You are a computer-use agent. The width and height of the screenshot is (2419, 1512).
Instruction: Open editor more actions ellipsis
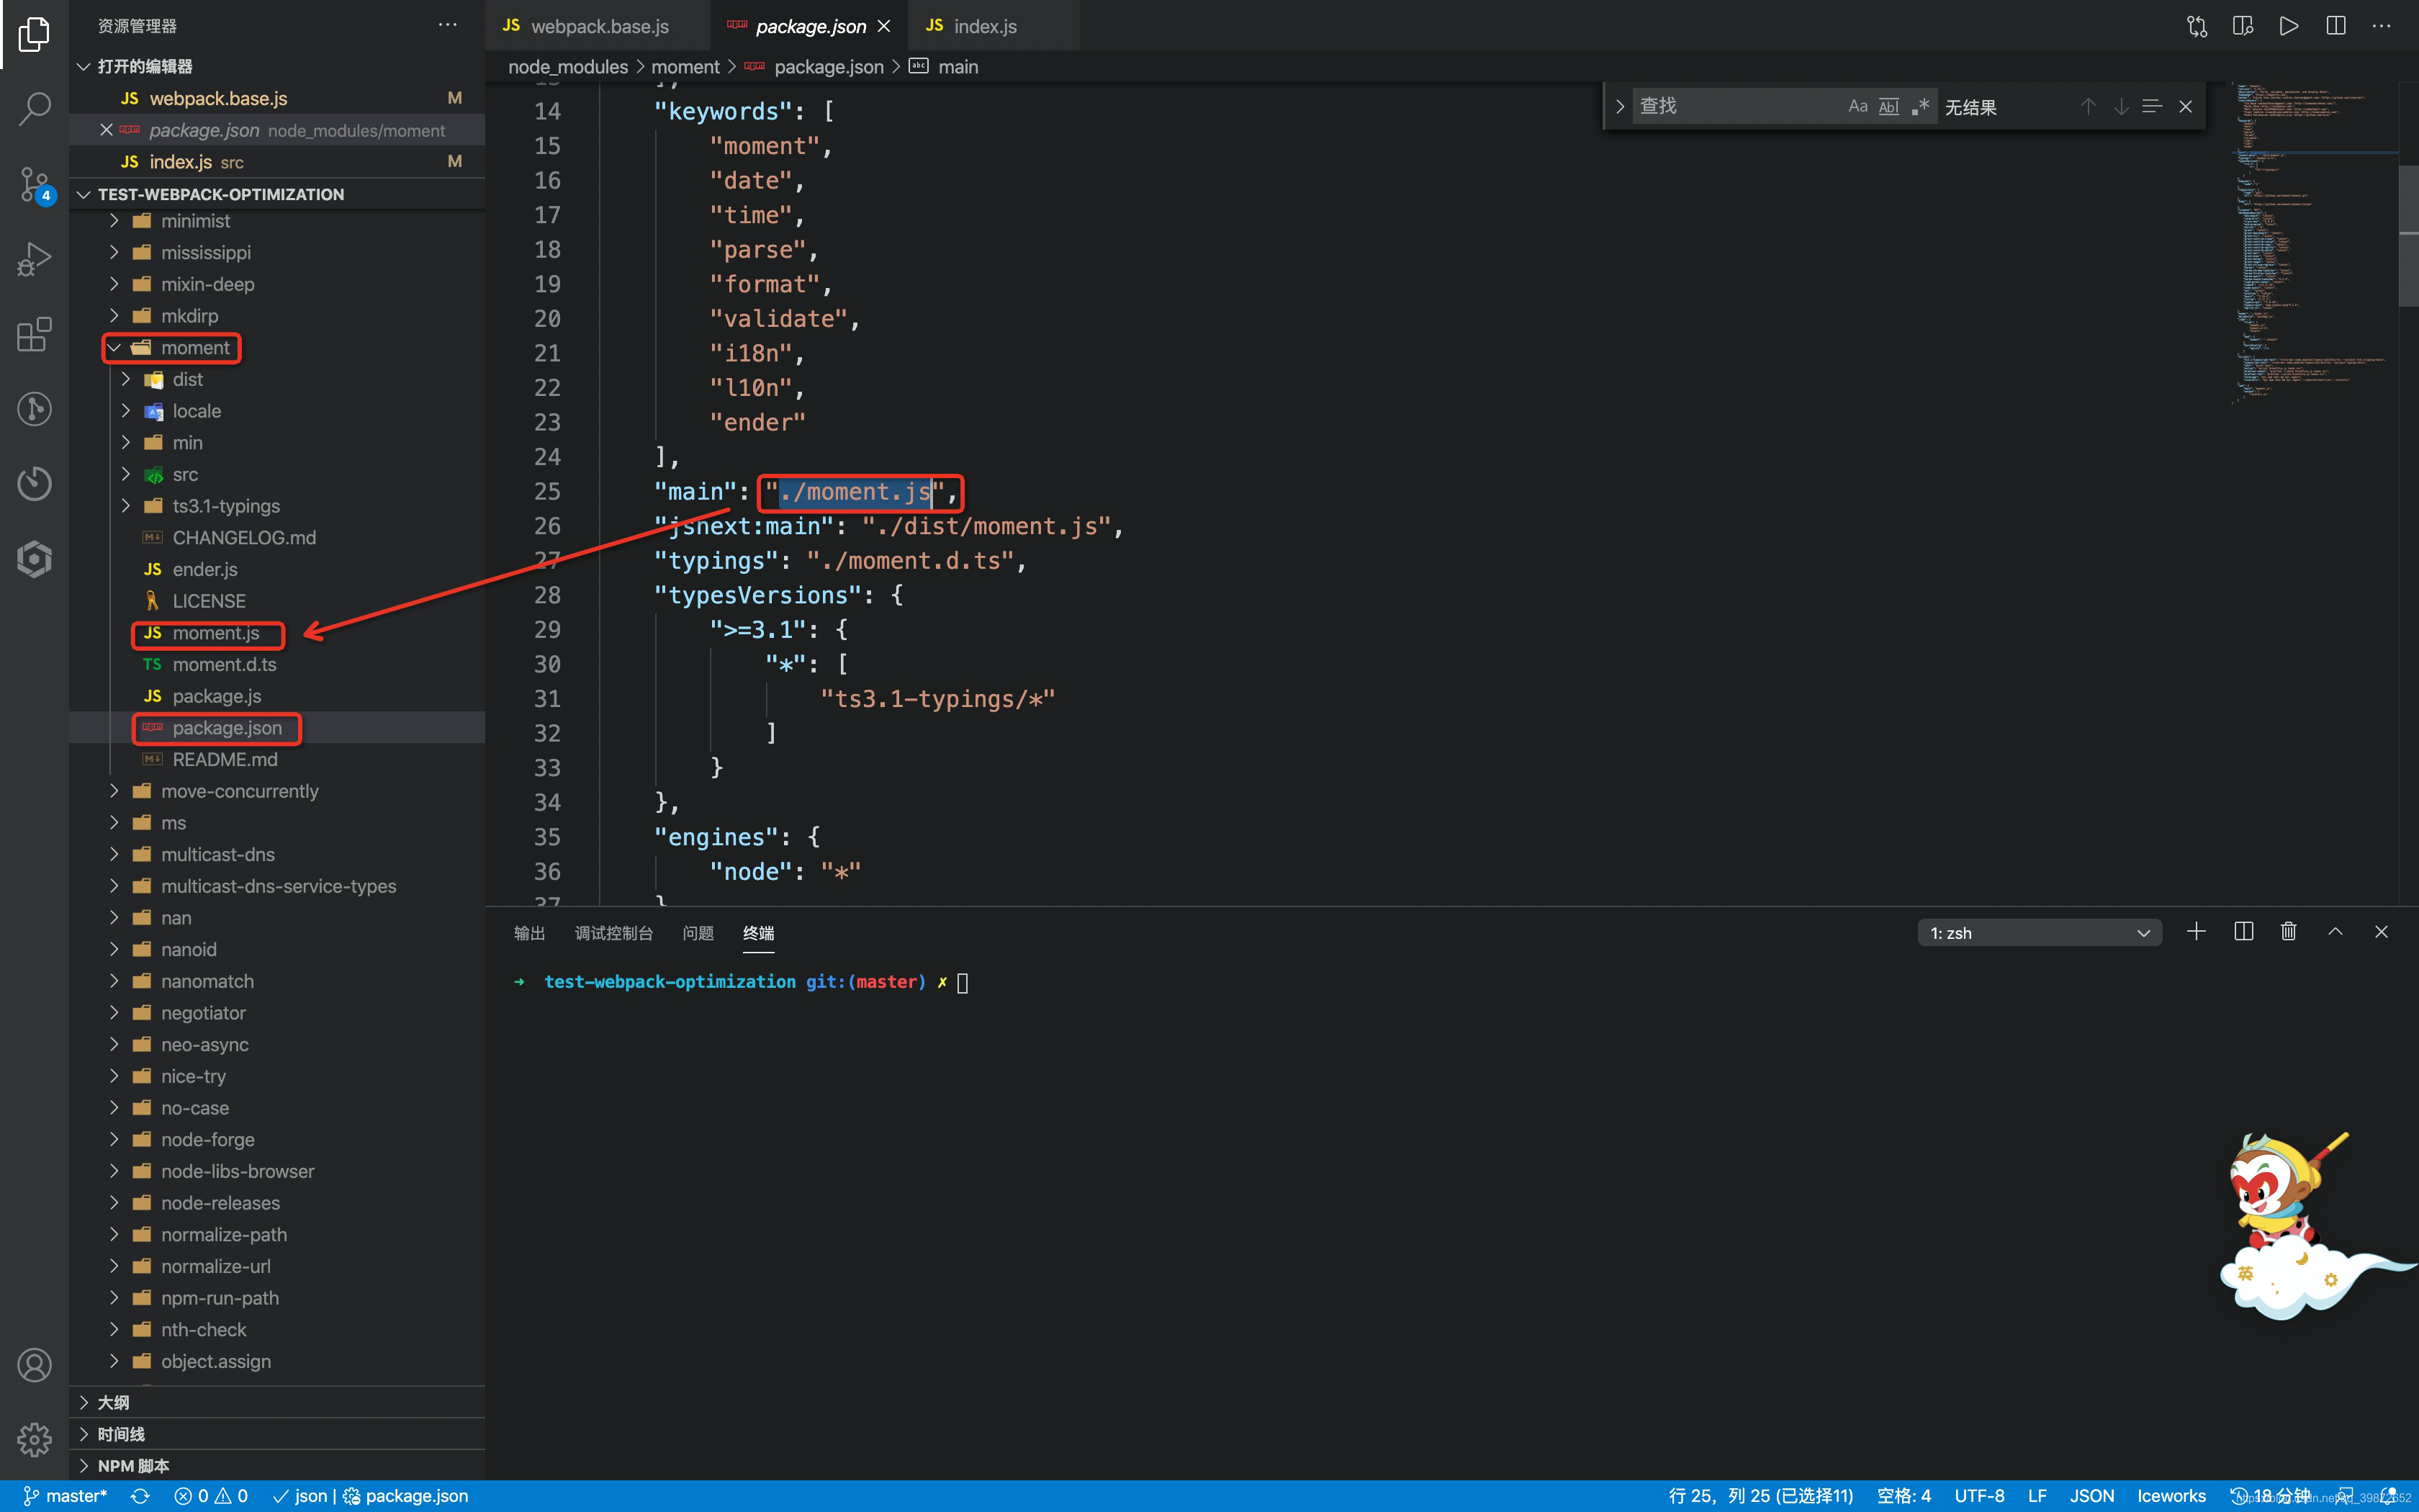tap(2381, 26)
